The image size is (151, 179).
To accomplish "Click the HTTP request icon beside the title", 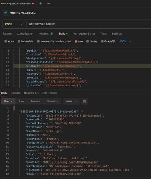I will click(5, 13).
